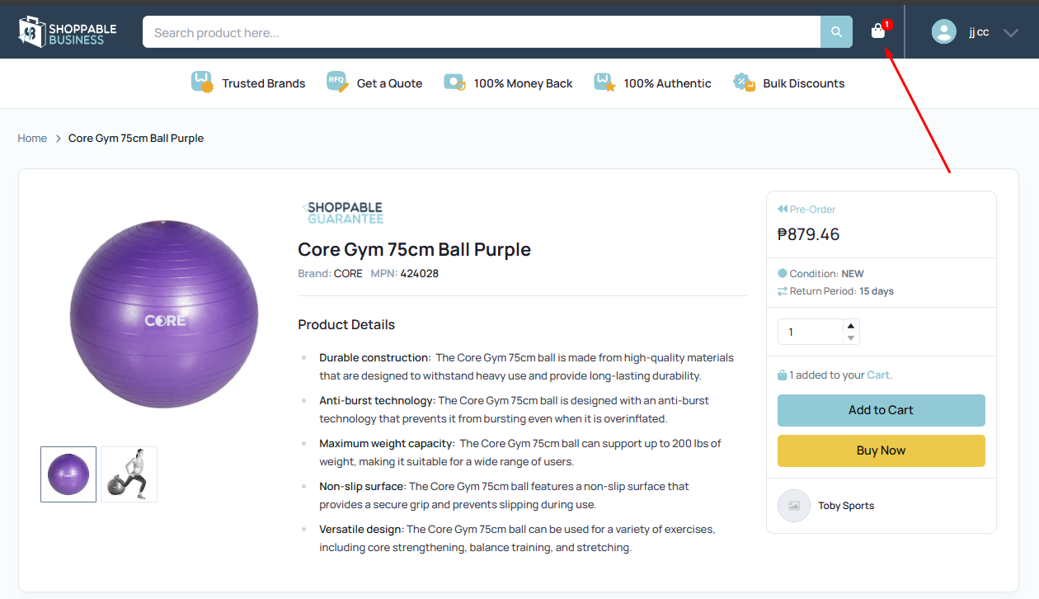
Task: Click the Buy Now button
Action: pos(881,450)
